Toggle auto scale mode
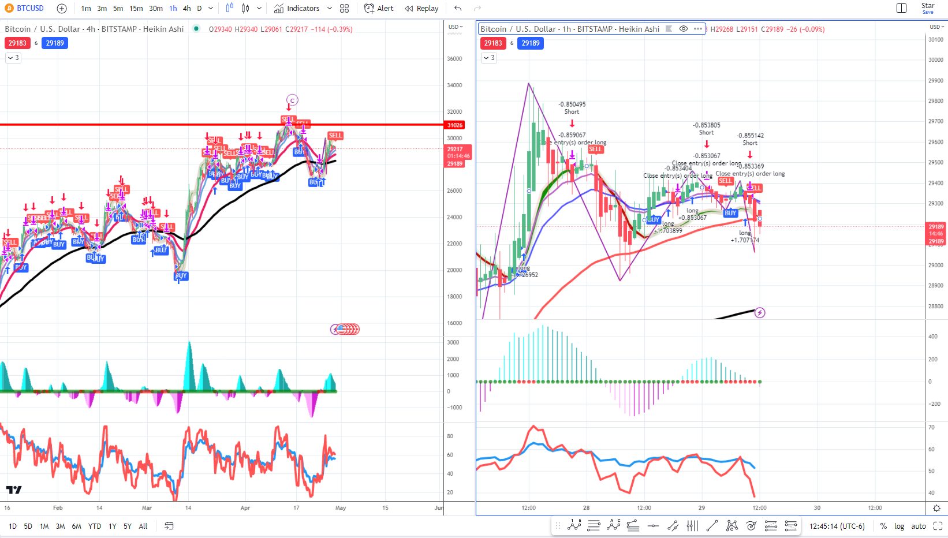948x538 pixels. [x=919, y=526]
